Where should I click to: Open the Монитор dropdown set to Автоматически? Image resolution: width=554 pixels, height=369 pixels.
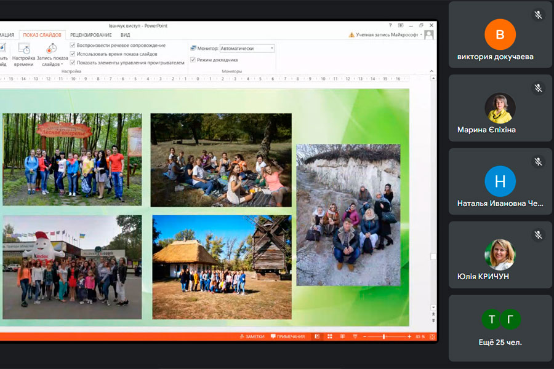[x=247, y=48]
